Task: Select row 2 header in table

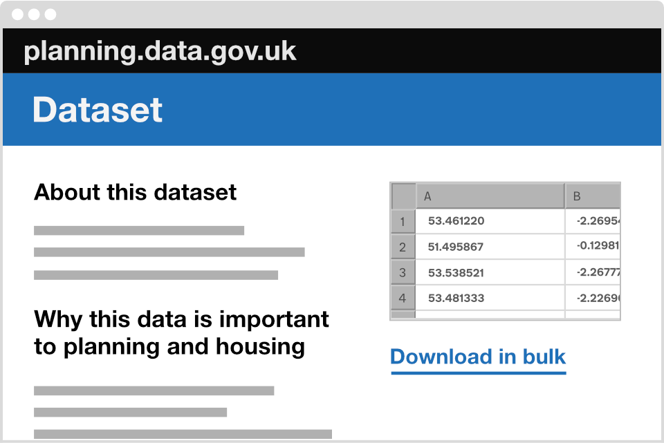Action: click(403, 247)
